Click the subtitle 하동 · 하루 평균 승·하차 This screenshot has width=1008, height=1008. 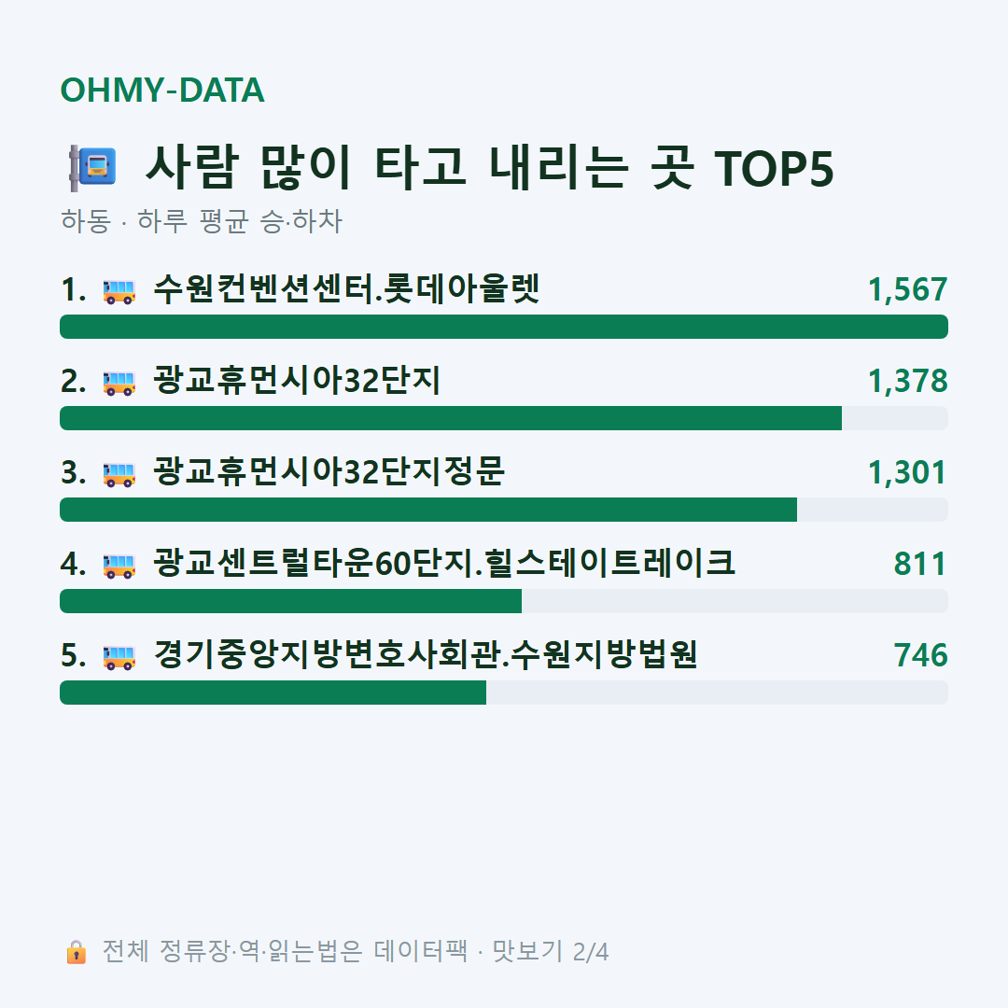click(x=202, y=221)
